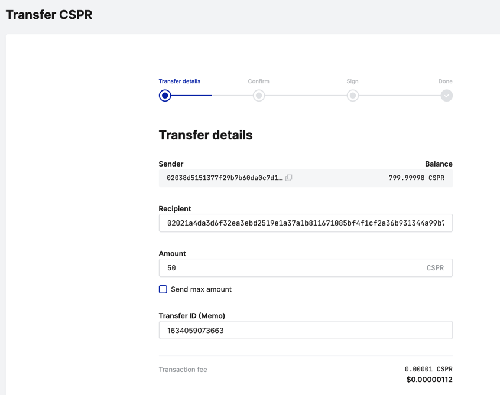Click the 0.00001 CSPR transaction fee
The image size is (500, 395).
428,369
